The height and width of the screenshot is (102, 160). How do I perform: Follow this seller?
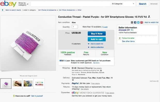128,38
